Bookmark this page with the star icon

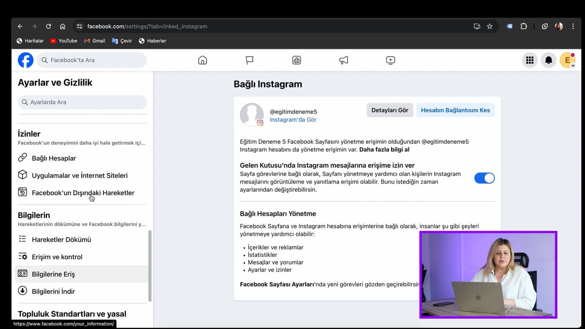490,27
